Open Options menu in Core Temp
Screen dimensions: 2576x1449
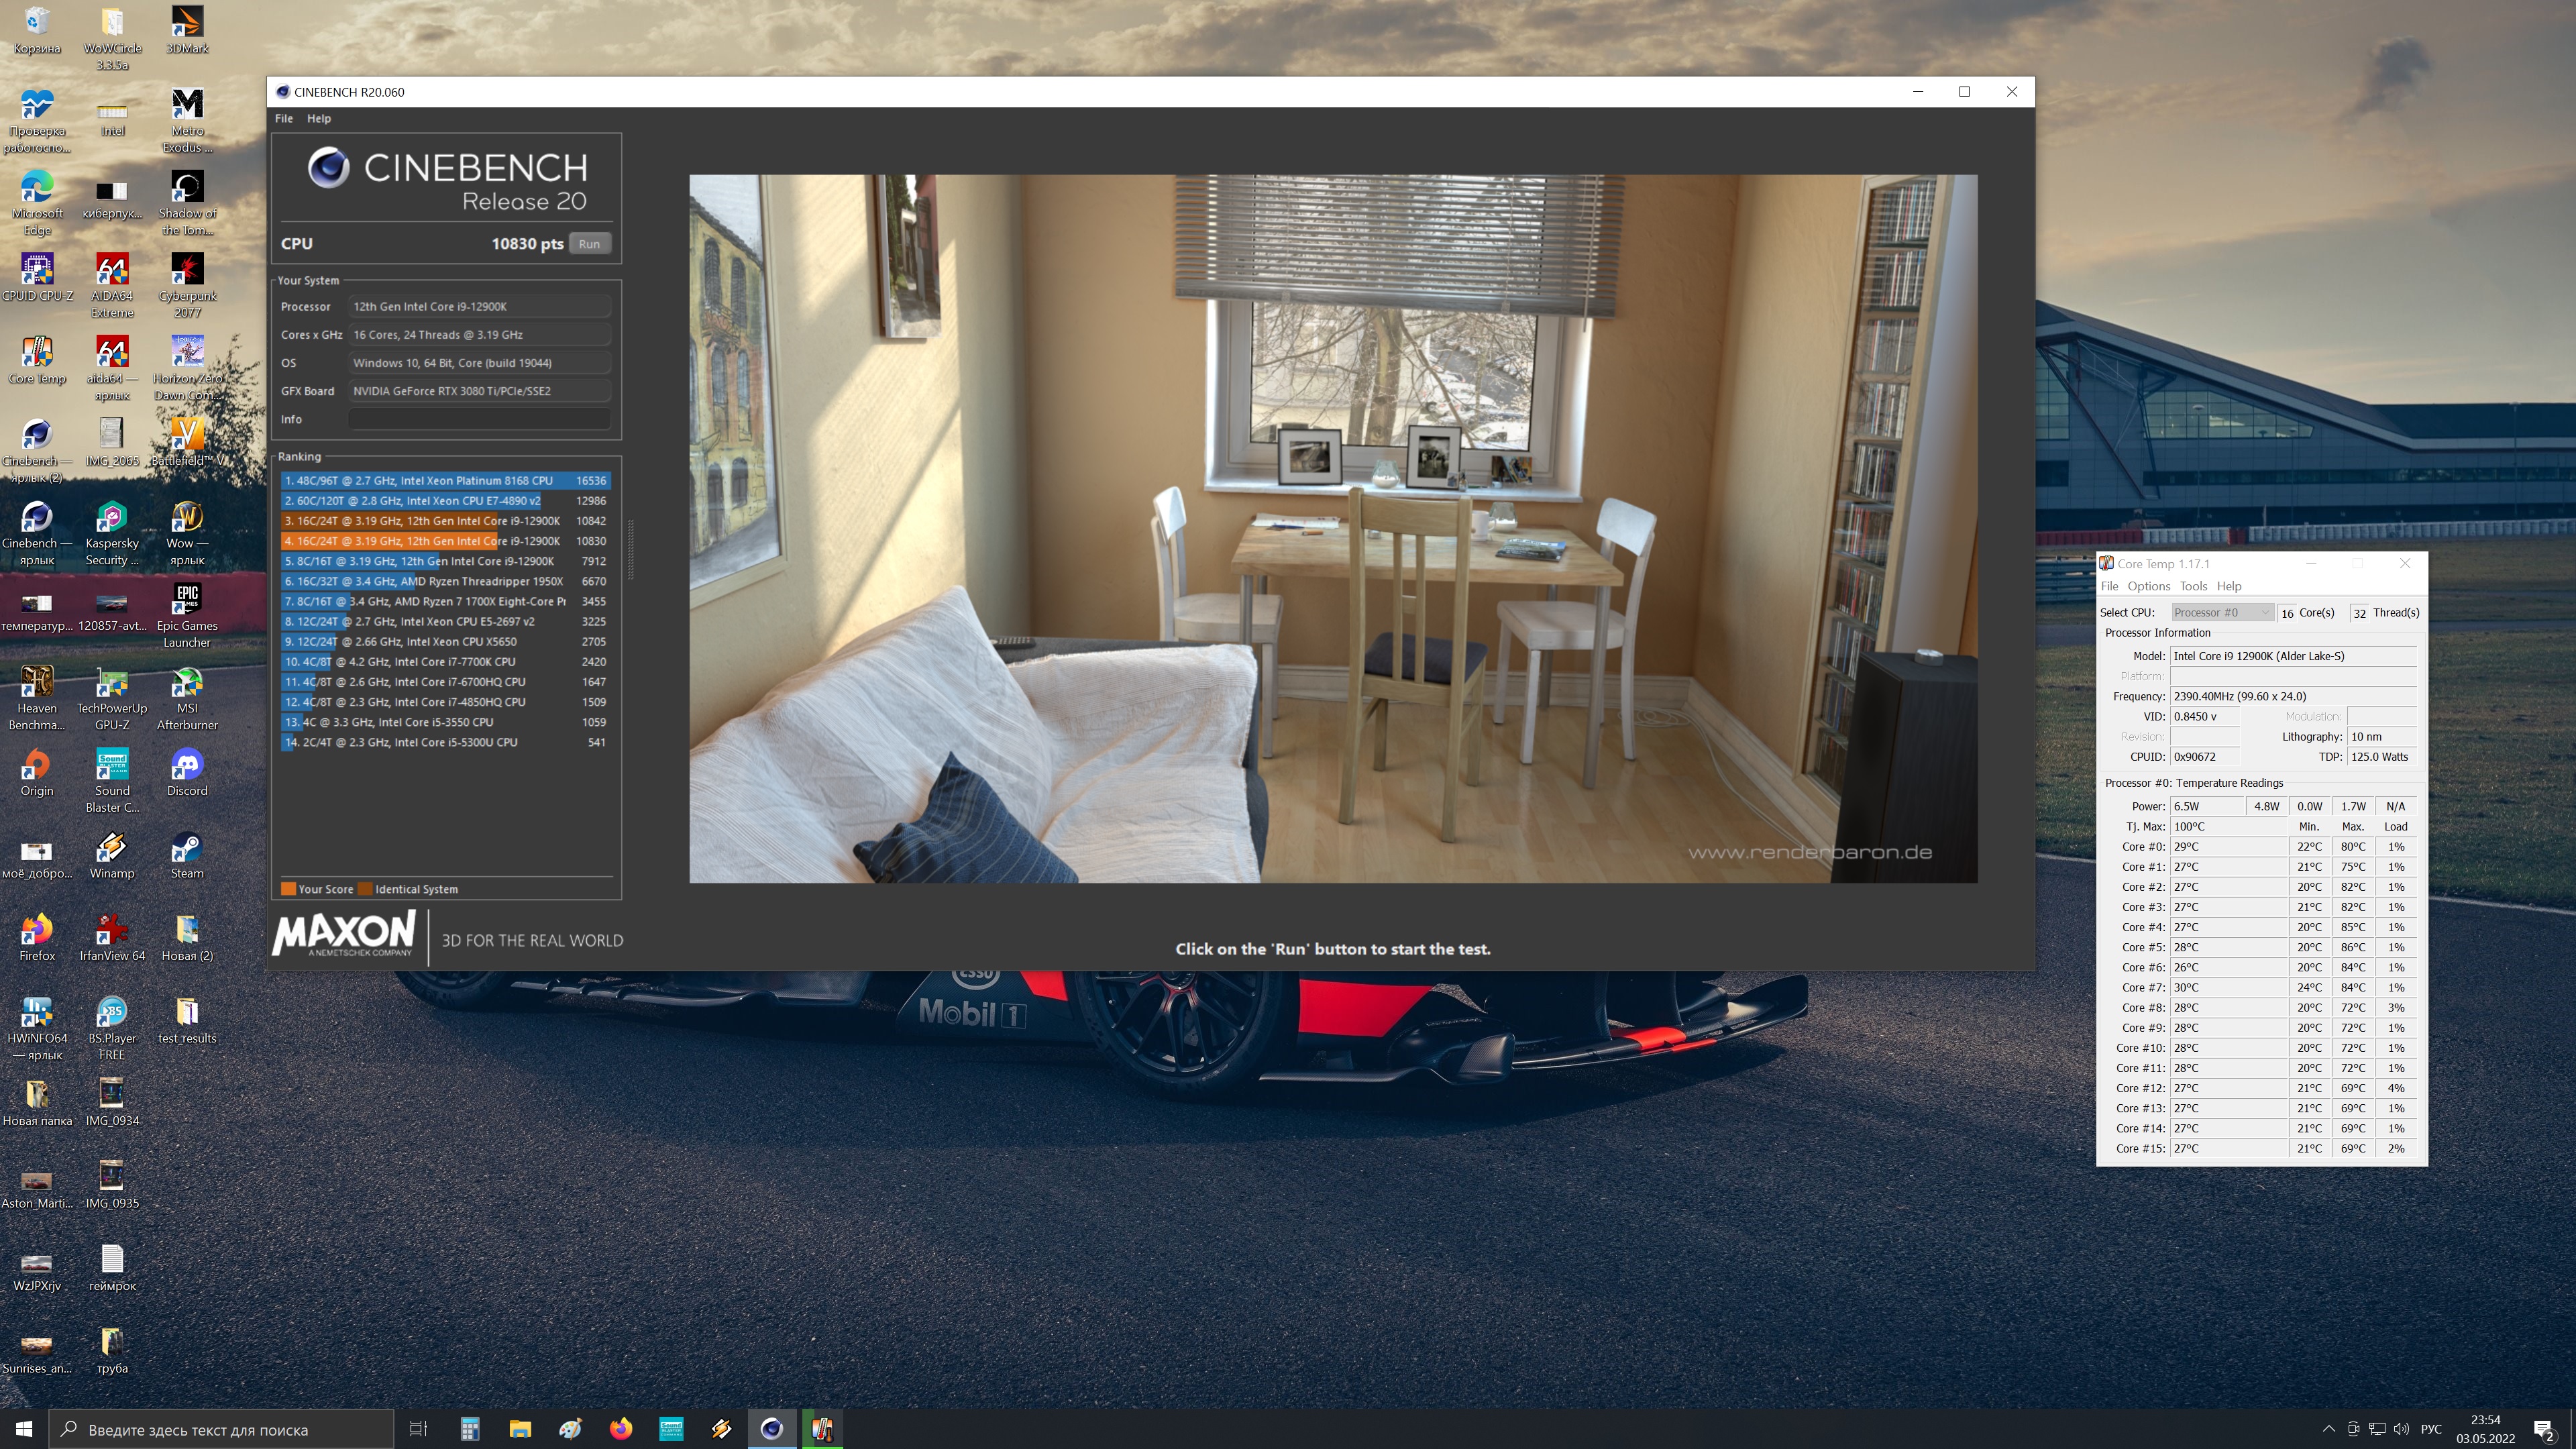point(2148,586)
